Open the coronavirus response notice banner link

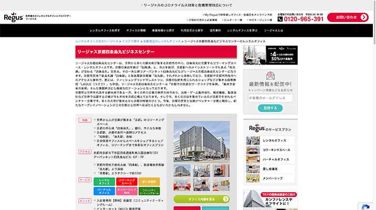coord(188,5)
